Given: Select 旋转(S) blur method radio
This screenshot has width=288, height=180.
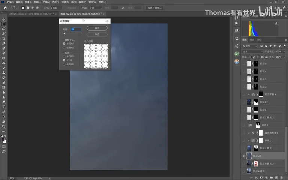Looking at the screenshot, I should click(x=64, y=43).
